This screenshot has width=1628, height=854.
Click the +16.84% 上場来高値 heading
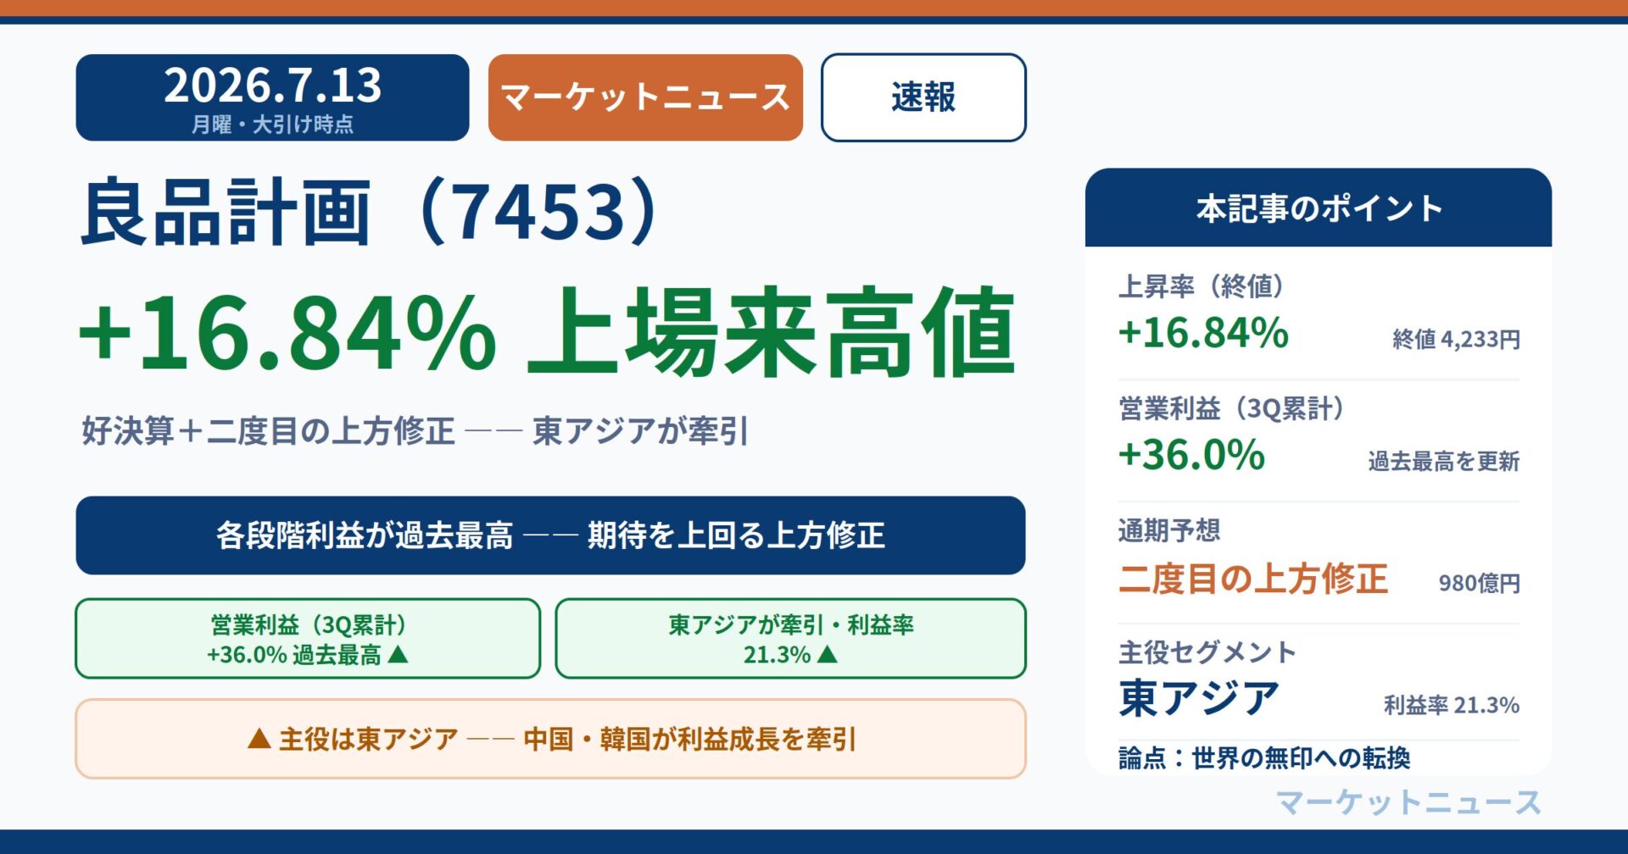coord(547,332)
